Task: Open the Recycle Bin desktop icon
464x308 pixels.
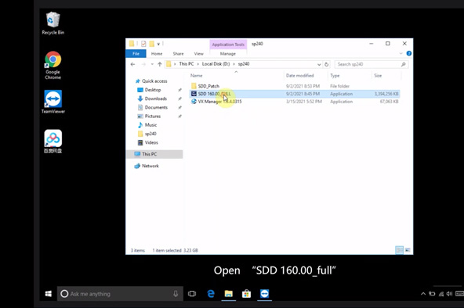Action: point(53,23)
